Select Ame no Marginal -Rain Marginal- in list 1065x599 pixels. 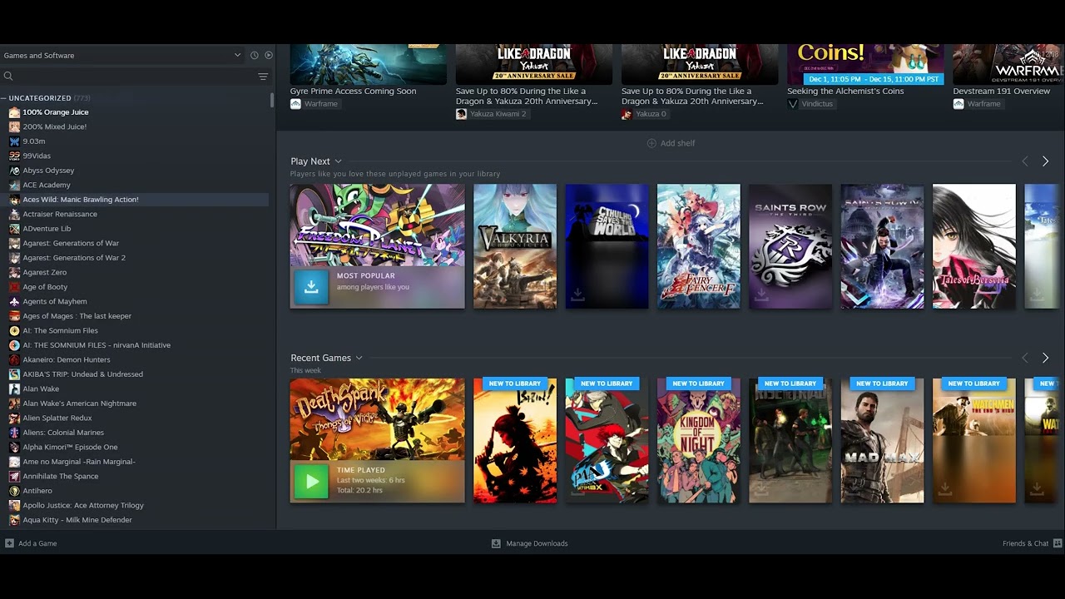(x=136, y=462)
